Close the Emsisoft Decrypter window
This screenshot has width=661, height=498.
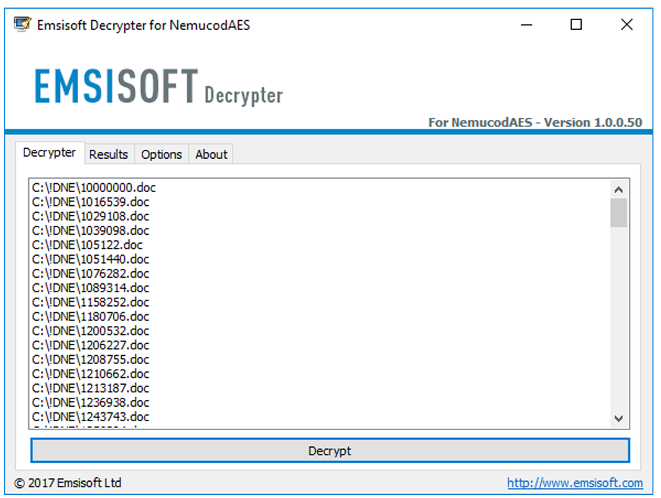point(627,25)
